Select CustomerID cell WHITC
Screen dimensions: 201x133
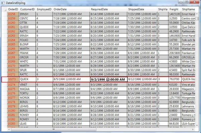(x=27, y=61)
